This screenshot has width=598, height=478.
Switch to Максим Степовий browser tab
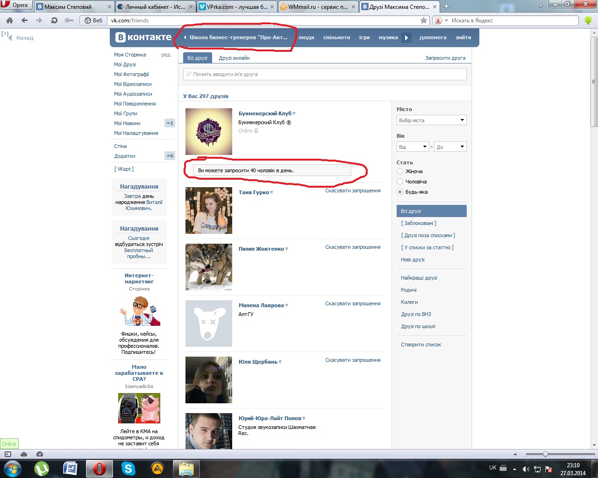coord(74,7)
